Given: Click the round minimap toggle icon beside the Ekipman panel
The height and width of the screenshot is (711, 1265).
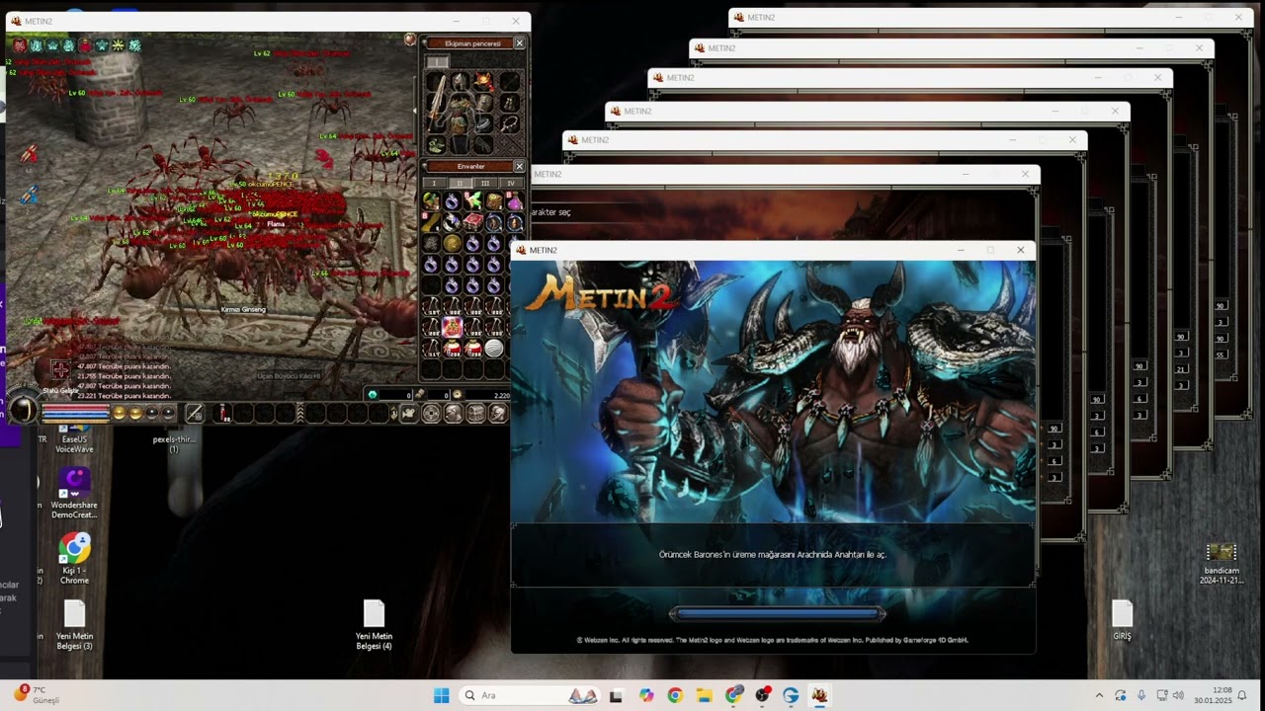Looking at the screenshot, I should (x=409, y=39).
